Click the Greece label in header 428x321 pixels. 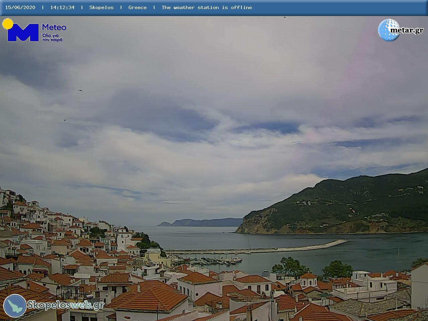point(137,7)
